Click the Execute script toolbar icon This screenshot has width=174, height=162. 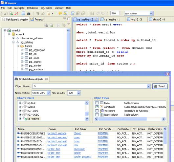tap(65, 13)
